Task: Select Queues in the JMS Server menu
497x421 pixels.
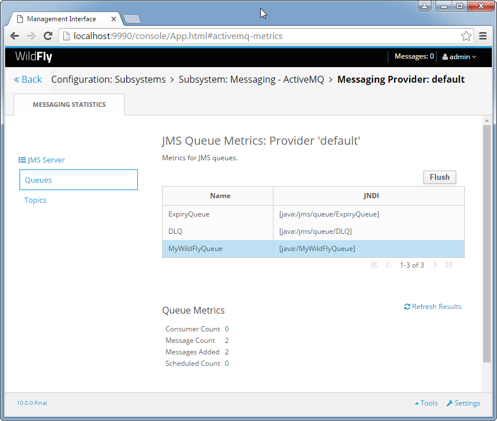Action: pyautogui.click(x=79, y=180)
